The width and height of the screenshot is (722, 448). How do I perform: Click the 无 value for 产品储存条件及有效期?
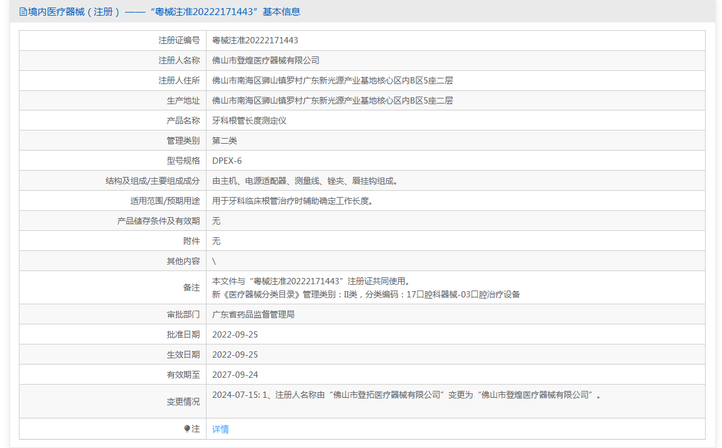click(216, 221)
